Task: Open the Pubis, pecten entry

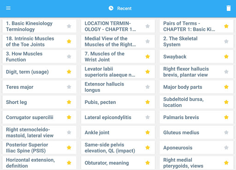Action: point(118,102)
